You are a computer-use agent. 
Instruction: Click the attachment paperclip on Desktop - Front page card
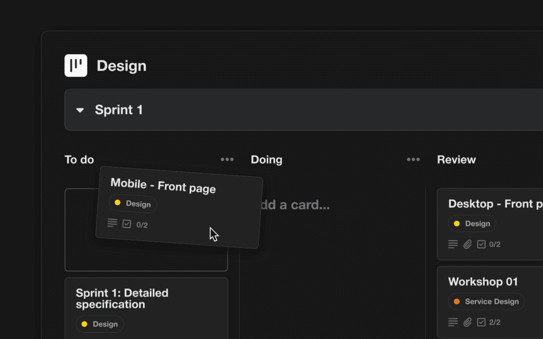[x=467, y=244]
